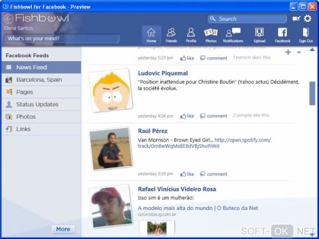The image size is (319, 239).
Task: Click the 'yesterday 3:19 pm' timestamp
Action: click(155, 174)
